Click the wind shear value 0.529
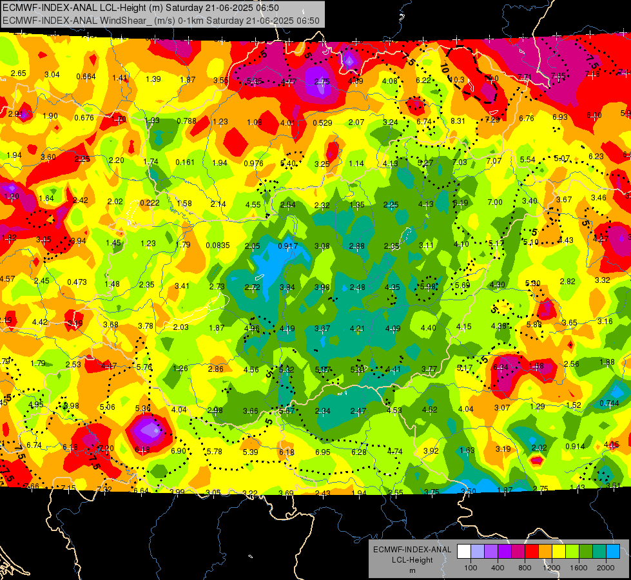The image size is (631, 580). pyautogui.click(x=323, y=122)
